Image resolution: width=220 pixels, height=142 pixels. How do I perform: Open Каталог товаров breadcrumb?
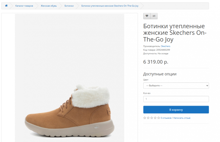[24, 6]
